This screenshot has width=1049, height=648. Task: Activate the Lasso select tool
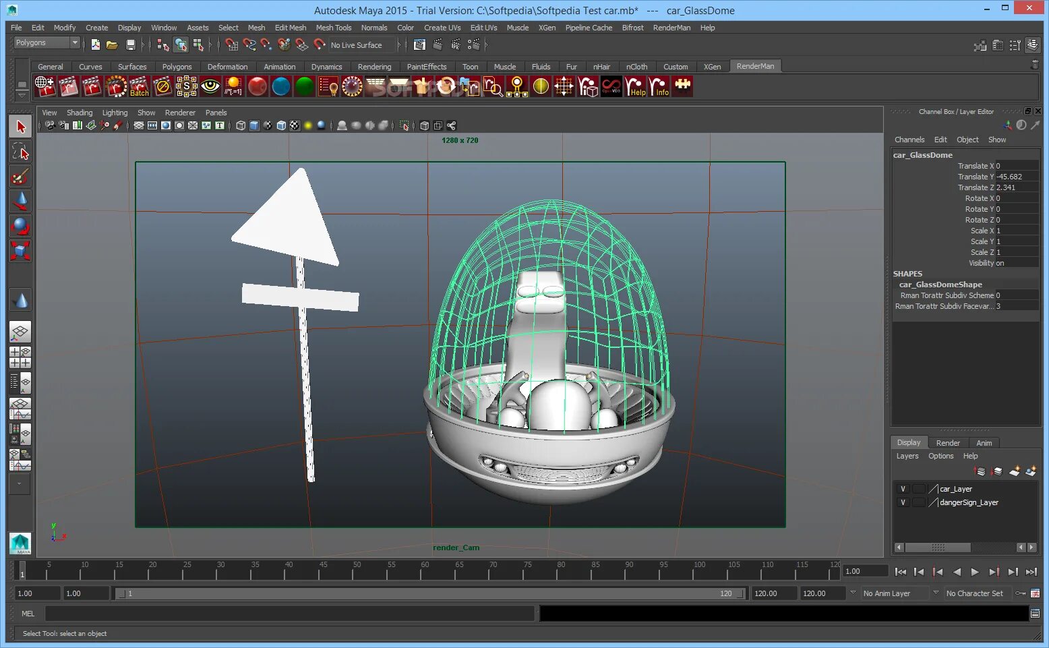(20, 151)
